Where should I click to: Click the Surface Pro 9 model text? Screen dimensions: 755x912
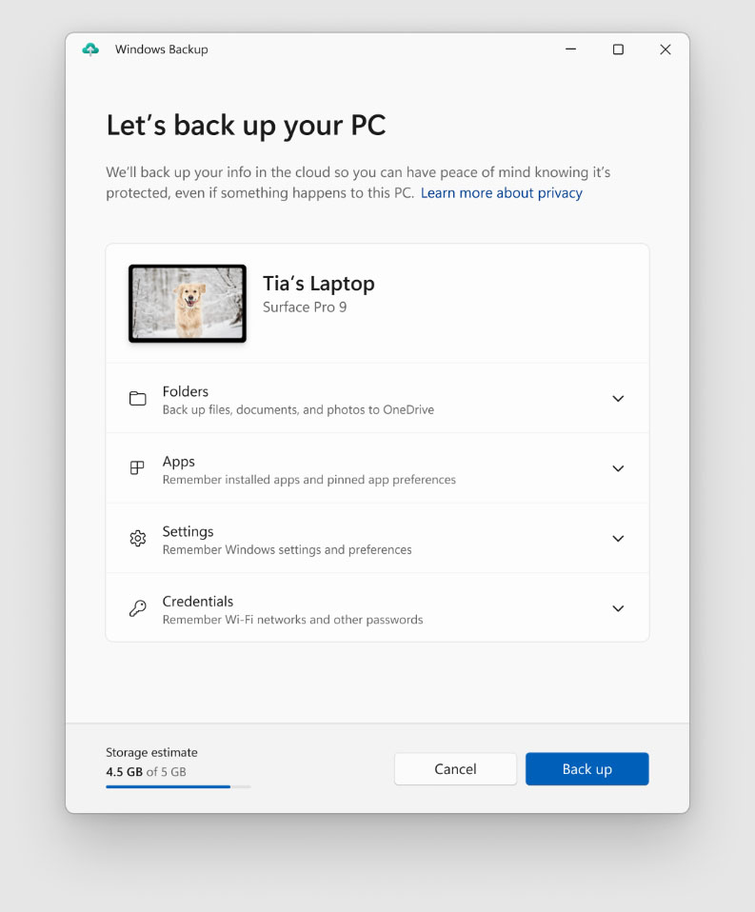point(305,307)
